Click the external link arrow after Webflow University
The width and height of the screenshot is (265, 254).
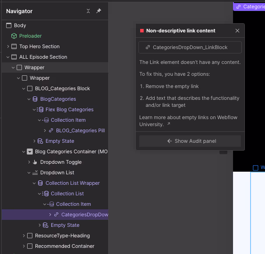[x=169, y=124]
